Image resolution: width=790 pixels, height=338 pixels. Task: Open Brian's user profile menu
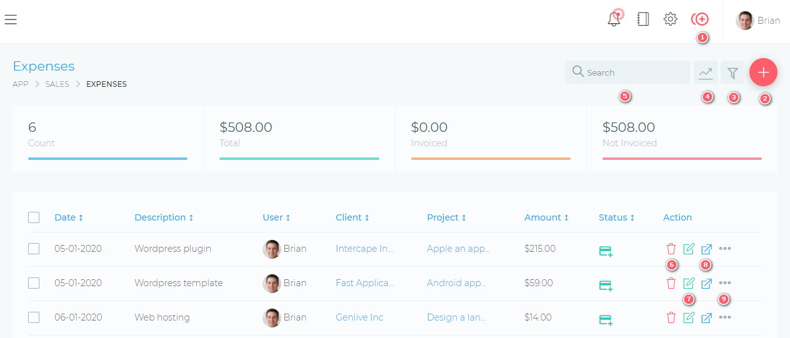coord(758,20)
